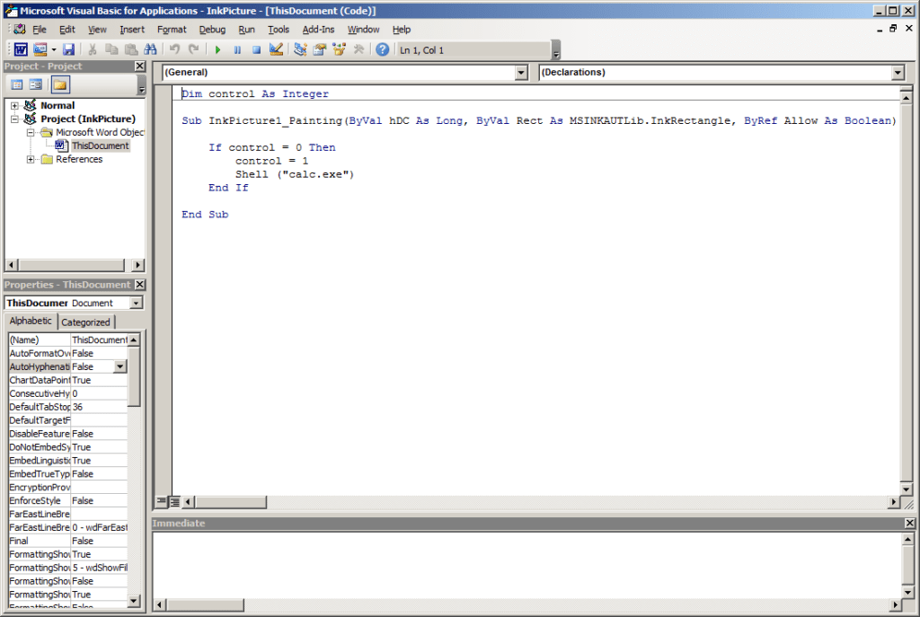
Task: Switch to the Categorized properties tab
Action: [85, 322]
